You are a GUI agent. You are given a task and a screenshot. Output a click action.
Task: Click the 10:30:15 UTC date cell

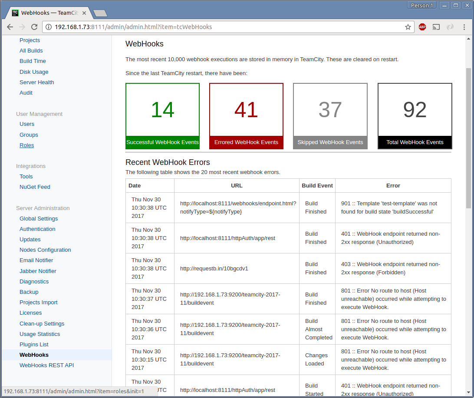(149, 359)
